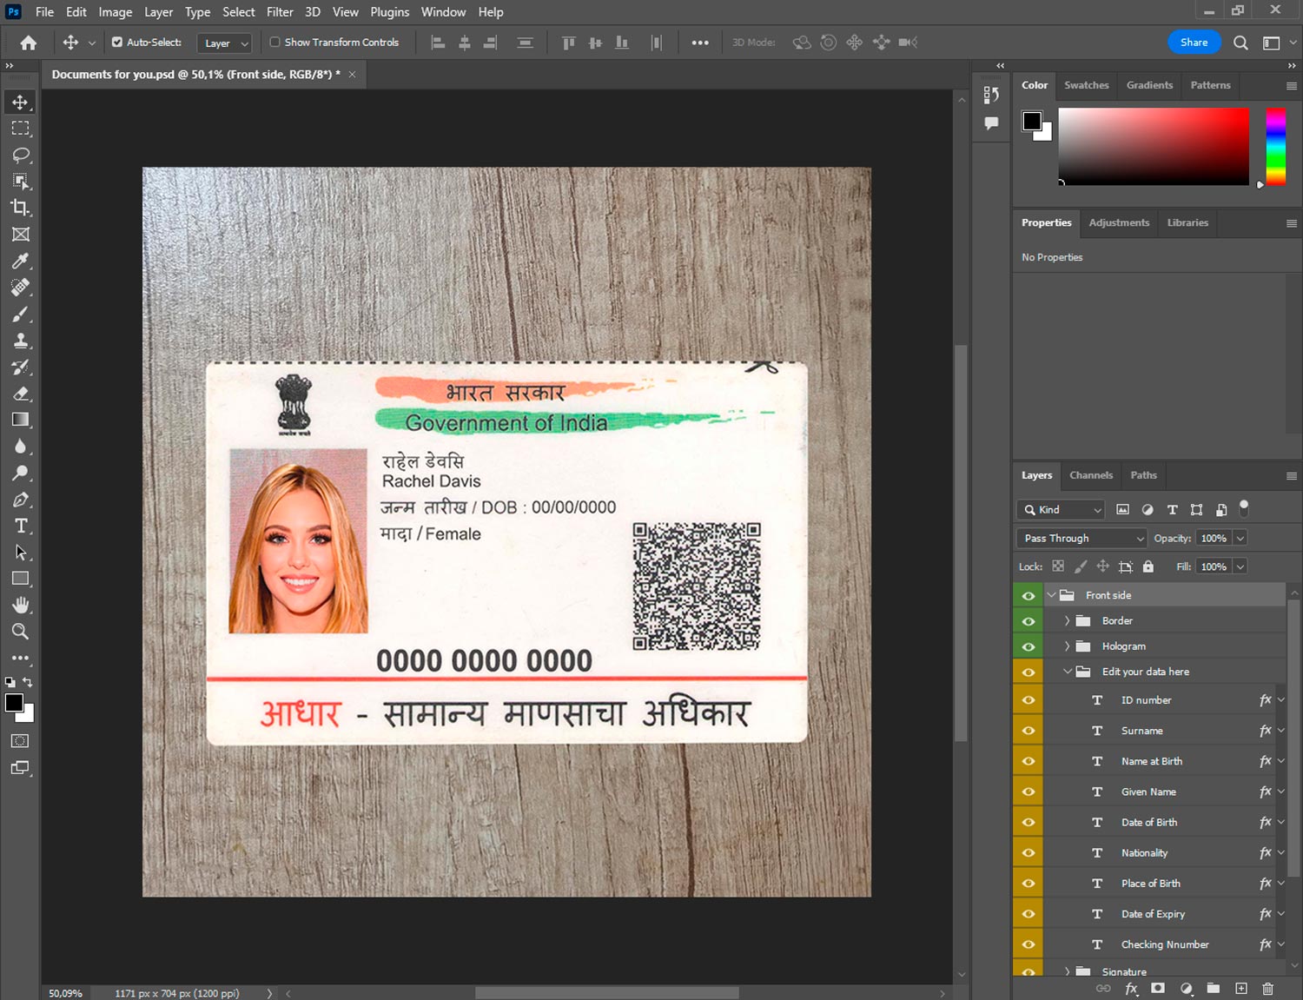Open the search icon next to Share

pos(1240,43)
